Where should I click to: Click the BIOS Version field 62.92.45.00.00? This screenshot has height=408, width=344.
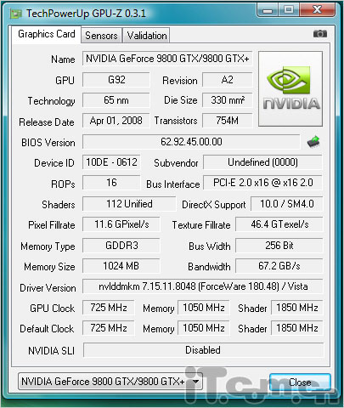pos(191,142)
